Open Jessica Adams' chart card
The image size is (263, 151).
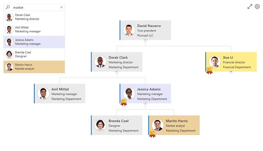tap(145, 93)
